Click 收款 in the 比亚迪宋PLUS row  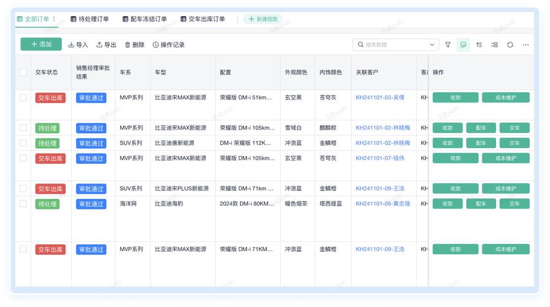coord(455,188)
